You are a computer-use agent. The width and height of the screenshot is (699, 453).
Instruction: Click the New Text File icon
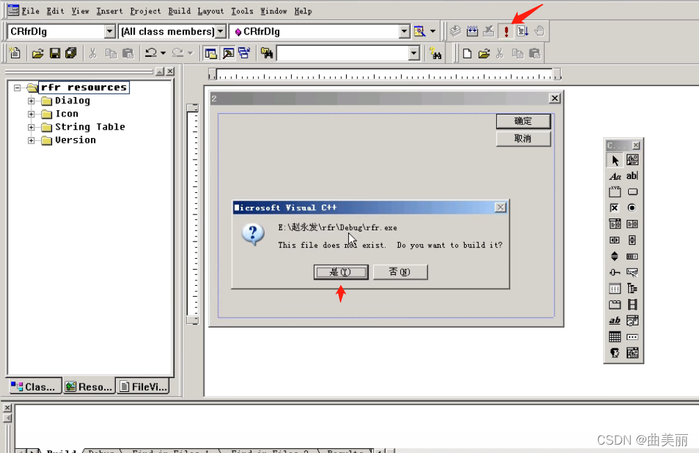pos(15,53)
